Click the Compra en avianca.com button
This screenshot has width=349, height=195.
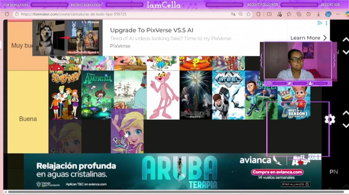point(277,172)
